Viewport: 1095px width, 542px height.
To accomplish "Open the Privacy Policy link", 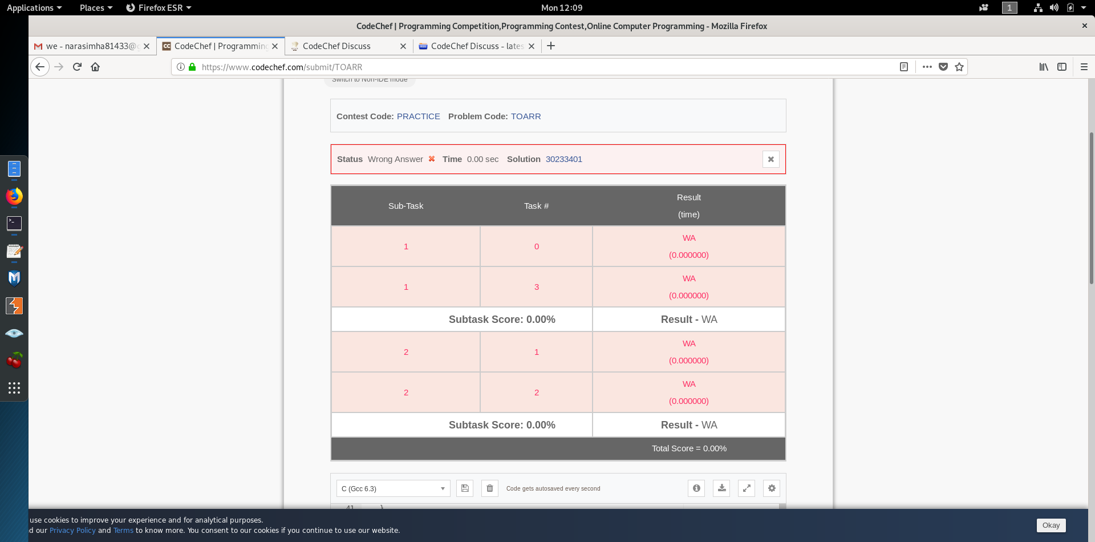I will [x=72, y=530].
